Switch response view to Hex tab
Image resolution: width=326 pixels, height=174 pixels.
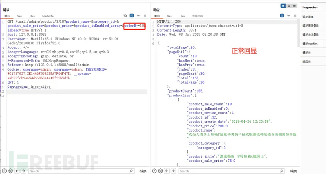pos(182,16)
